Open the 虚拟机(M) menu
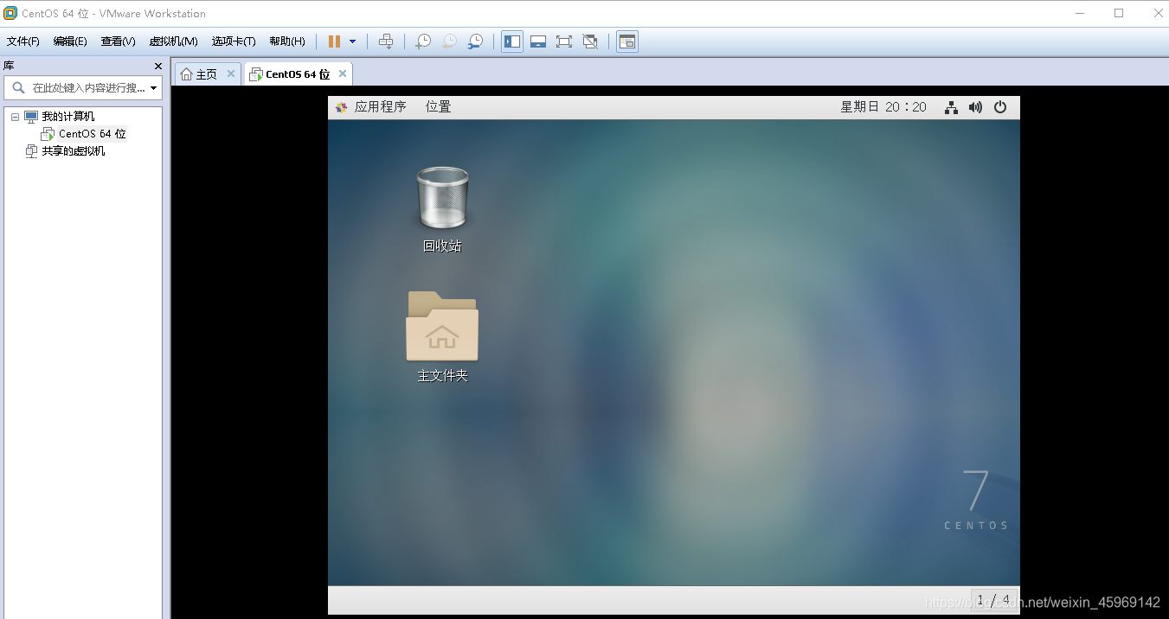Screen dimensions: 1169x619 [x=173, y=41]
